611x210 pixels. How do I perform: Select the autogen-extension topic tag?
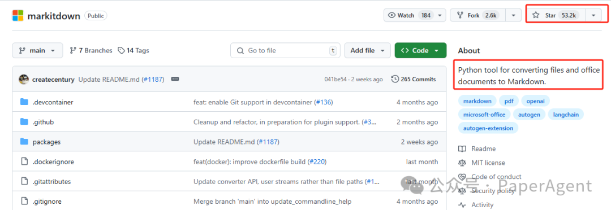click(488, 128)
